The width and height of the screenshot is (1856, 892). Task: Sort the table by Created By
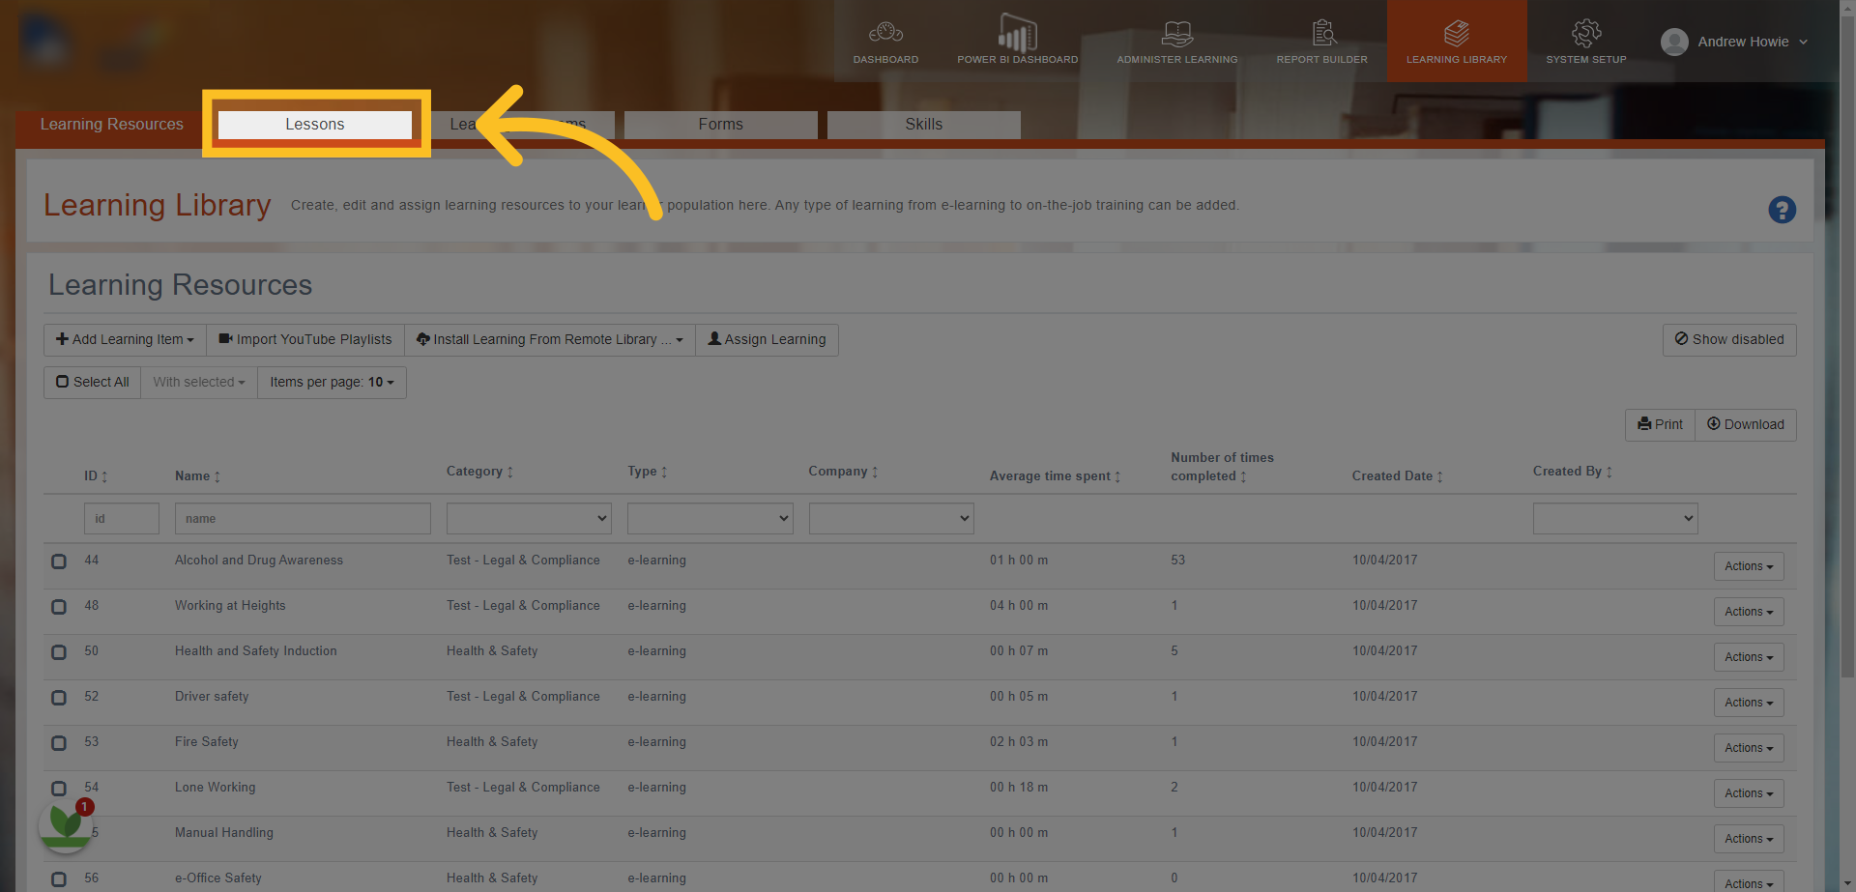coord(1573,472)
